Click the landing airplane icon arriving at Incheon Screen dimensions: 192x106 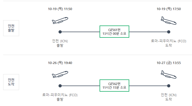click(169, 75)
